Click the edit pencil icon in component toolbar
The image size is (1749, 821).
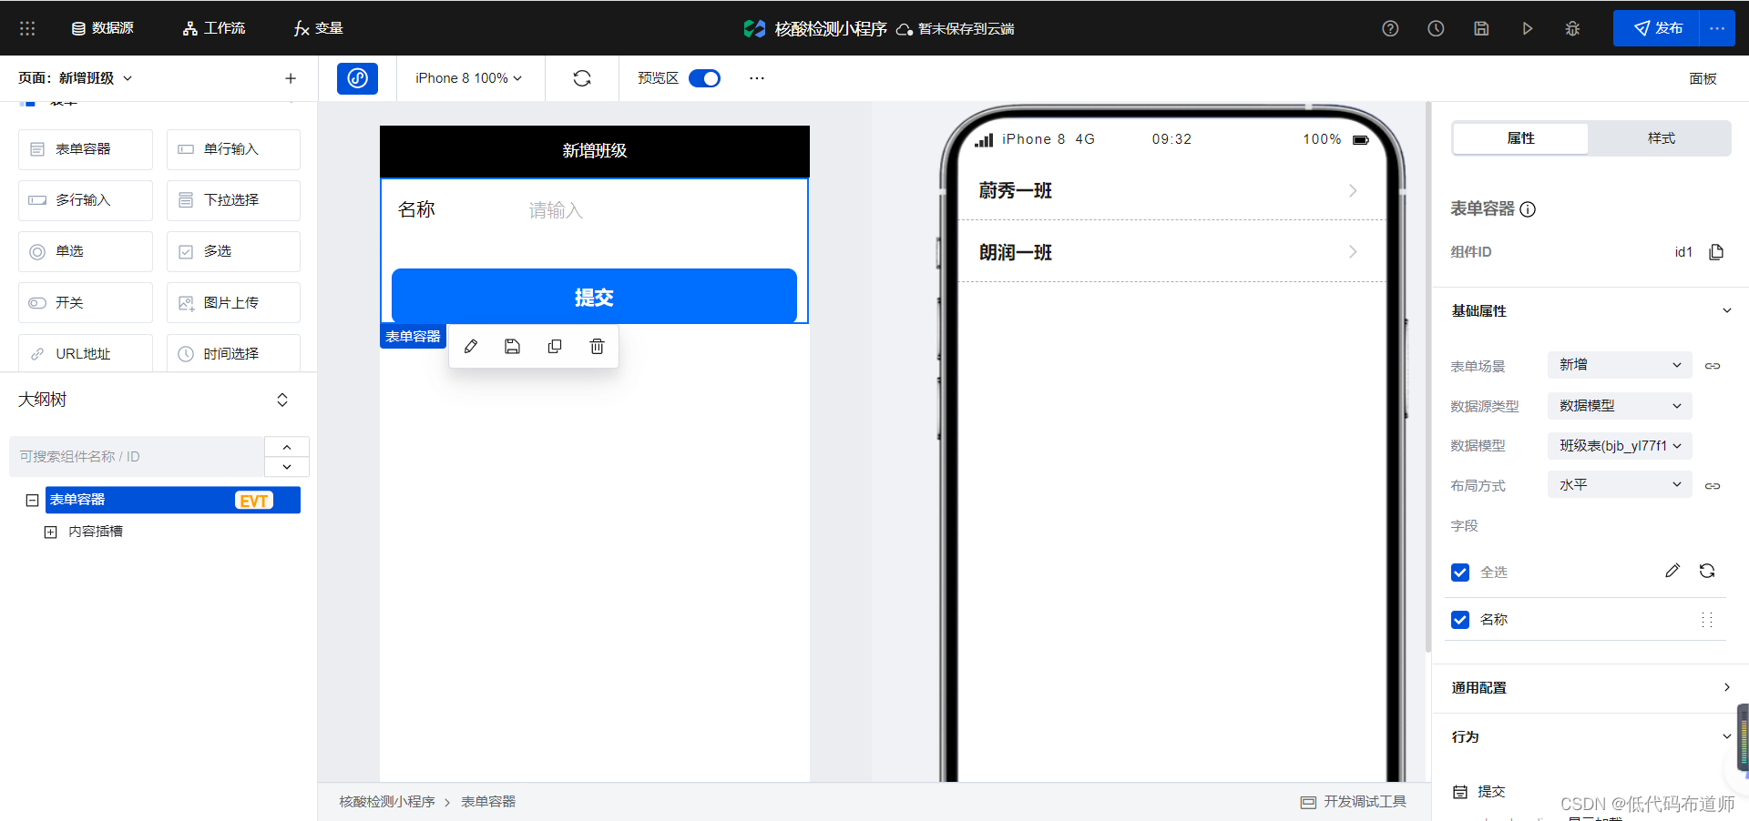pyautogui.click(x=471, y=347)
